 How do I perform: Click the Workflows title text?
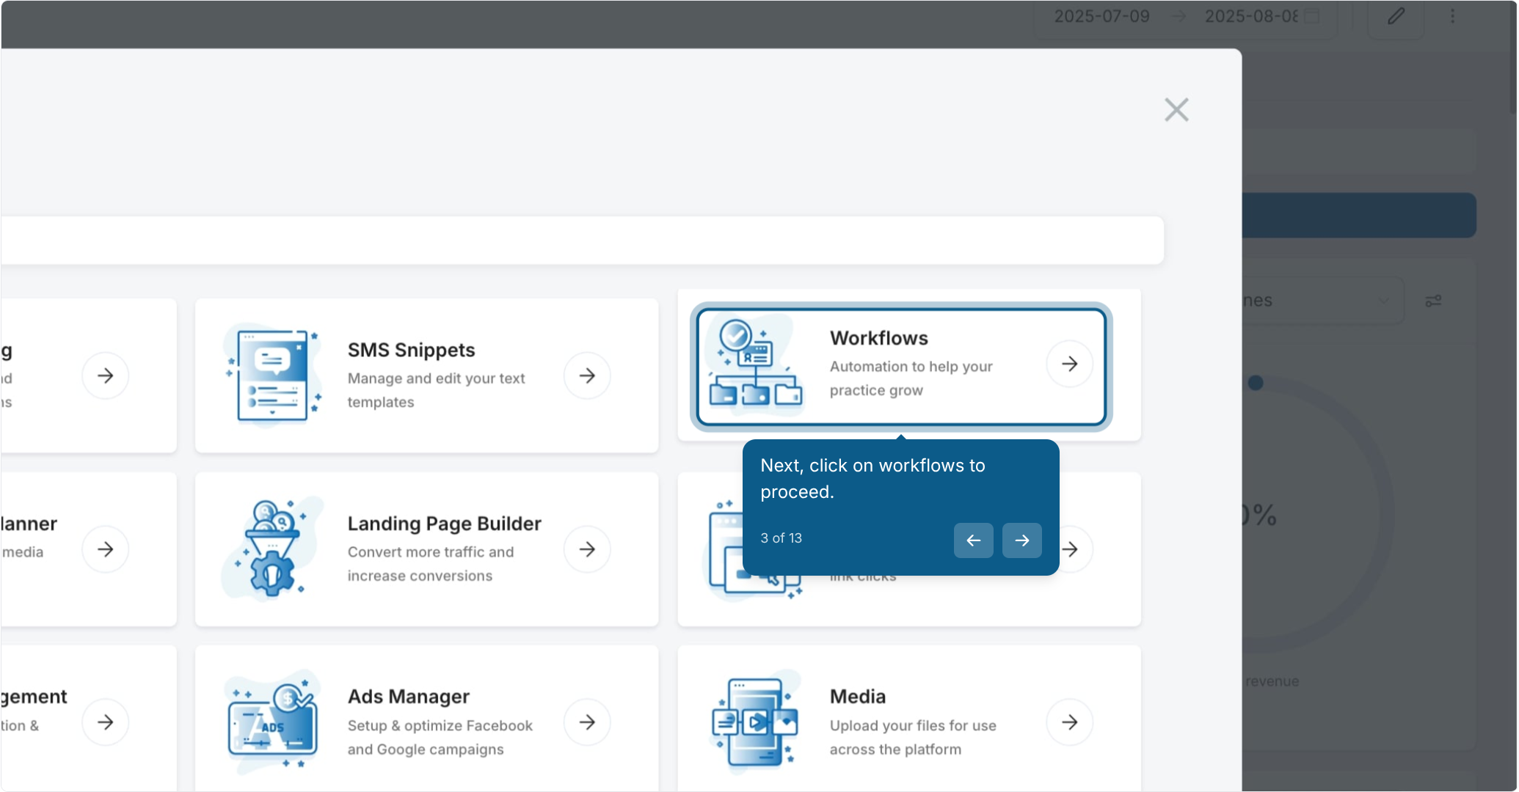tap(878, 338)
